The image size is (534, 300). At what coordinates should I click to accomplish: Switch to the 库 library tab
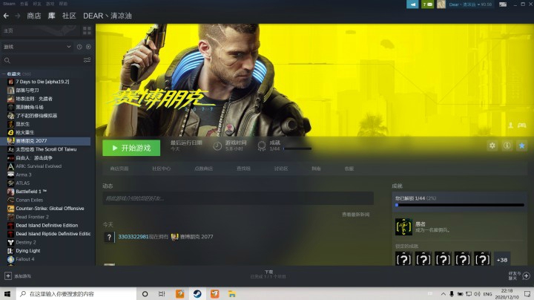tap(51, 16)
